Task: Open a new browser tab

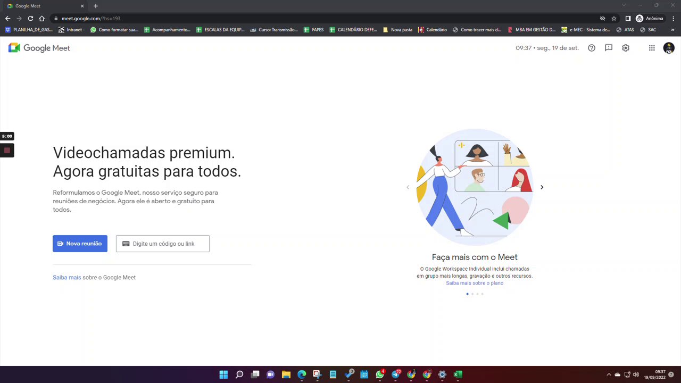Action: [x=96, y=6]
